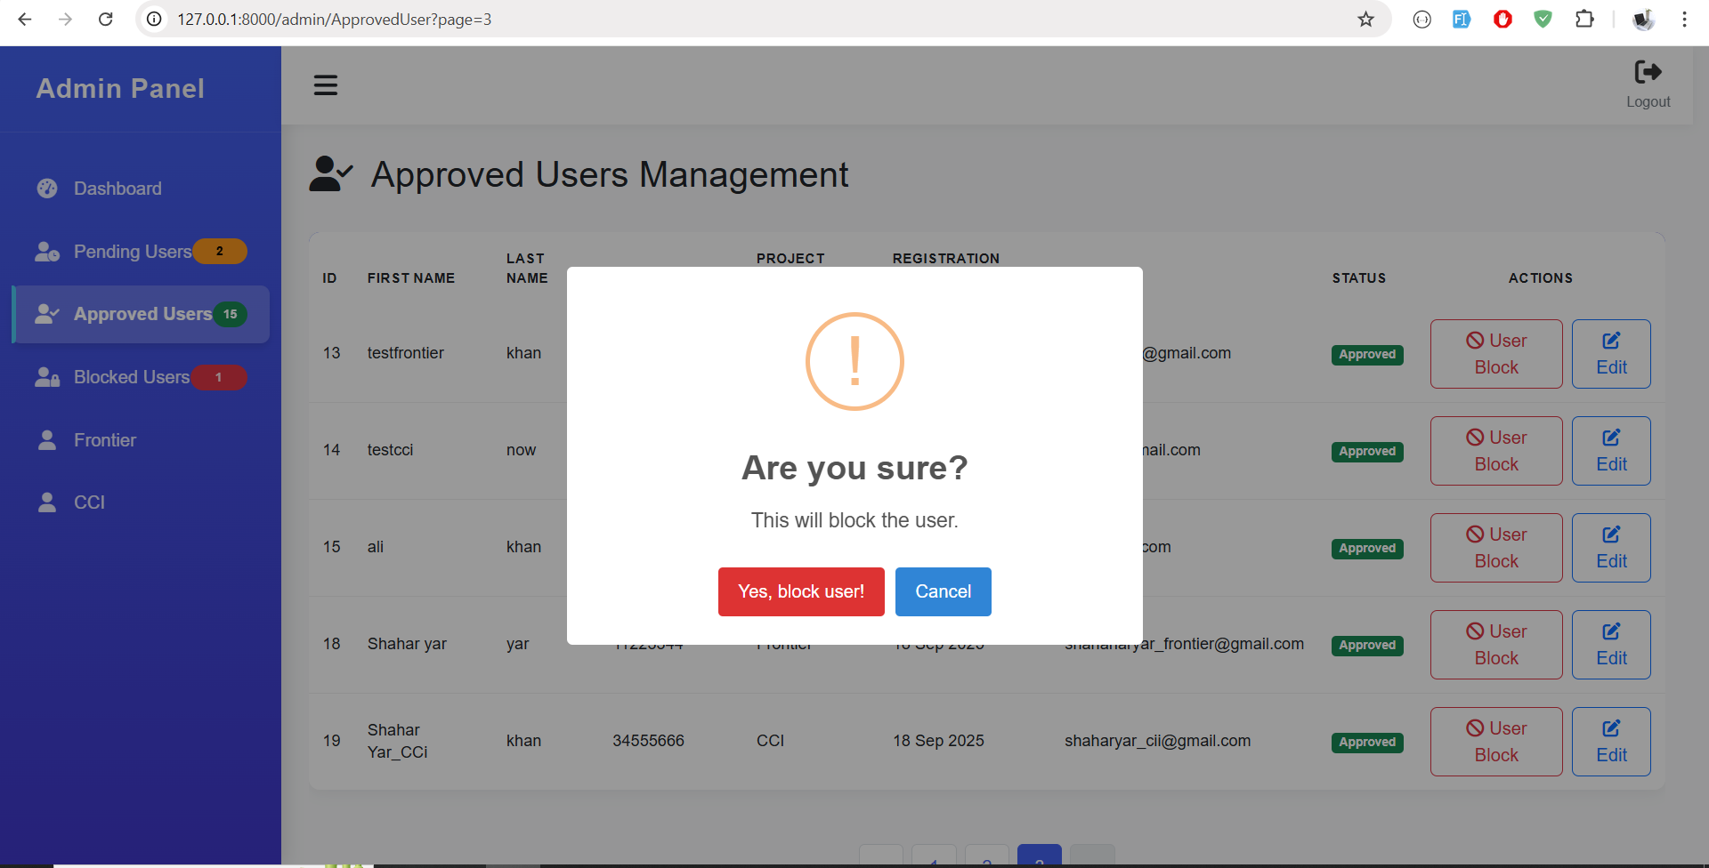
Task: Bookmark this page with star icon
Action: point(1365,20)
